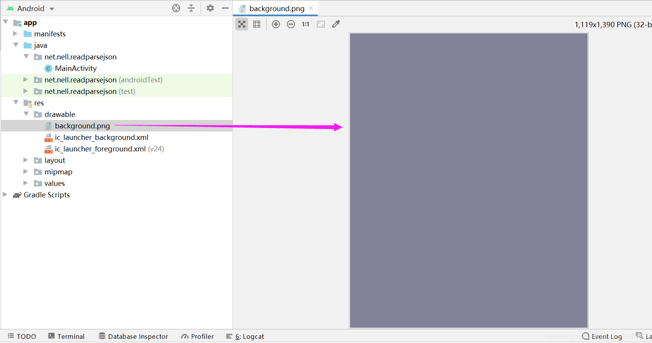Click the gray image preview
Screen dimensions: 652x343
tap(469, 180)
